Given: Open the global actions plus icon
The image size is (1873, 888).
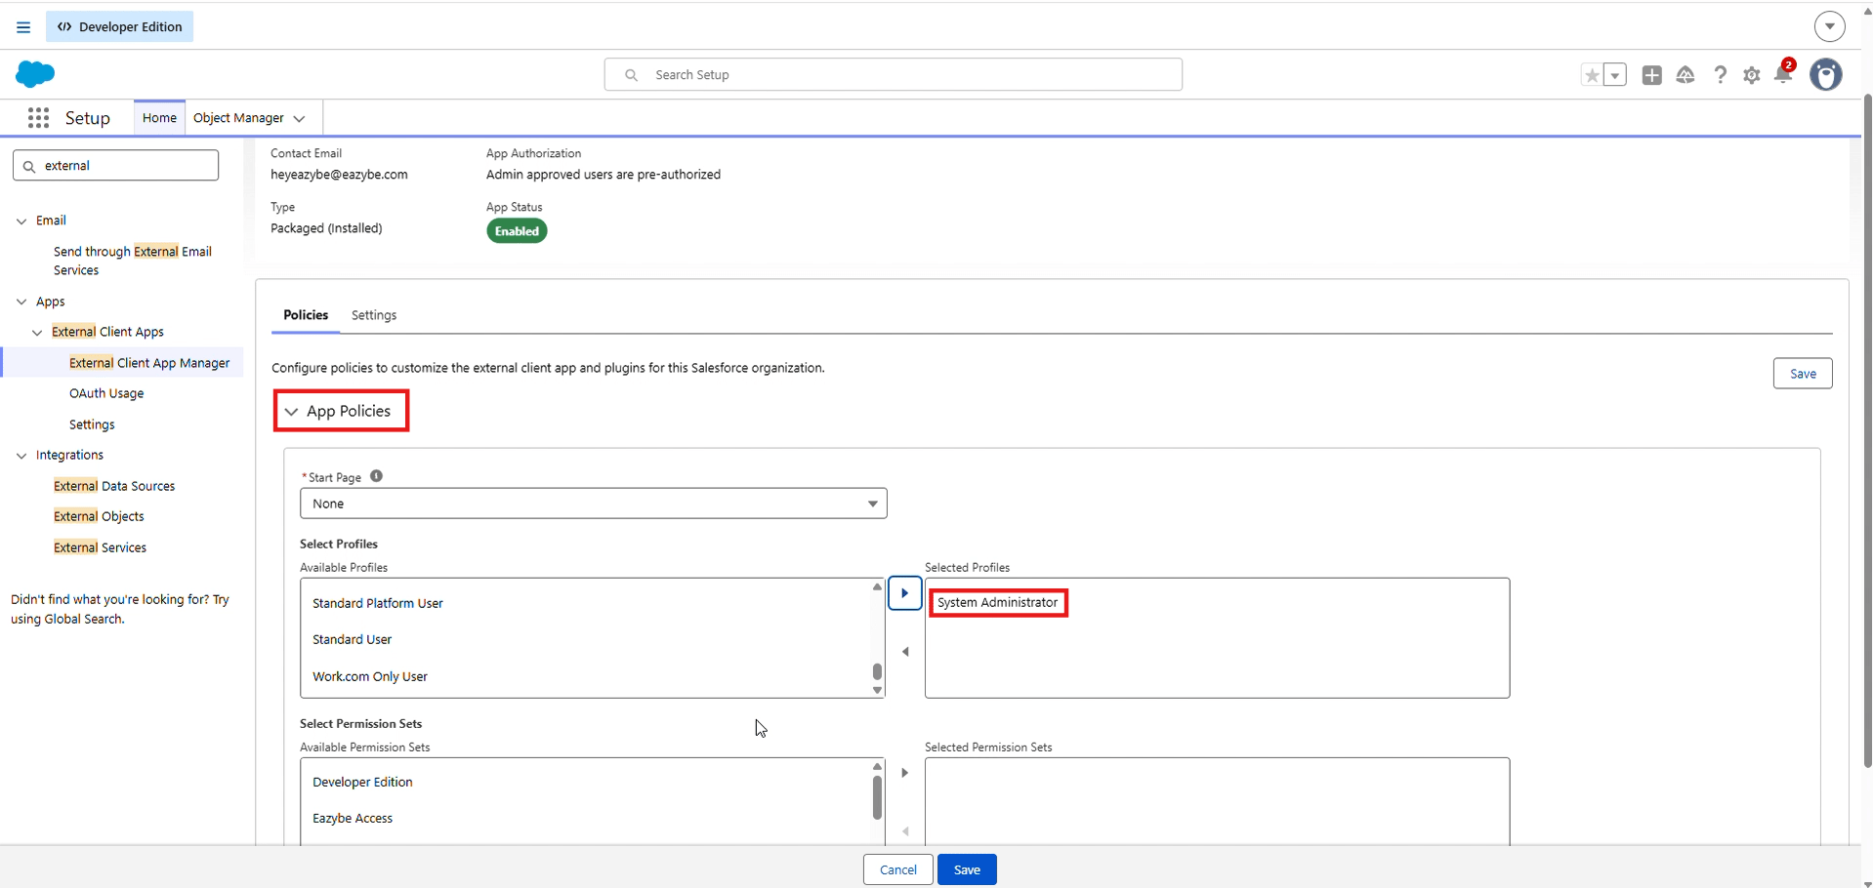Looking at the screenshot, I should point(1652,75).
